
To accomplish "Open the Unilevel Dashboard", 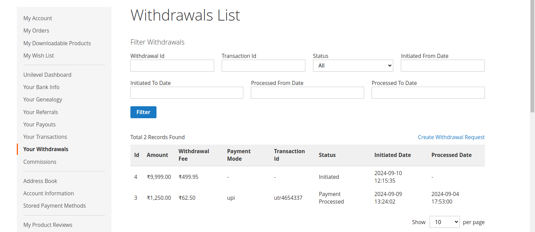I will pos(47,74).
